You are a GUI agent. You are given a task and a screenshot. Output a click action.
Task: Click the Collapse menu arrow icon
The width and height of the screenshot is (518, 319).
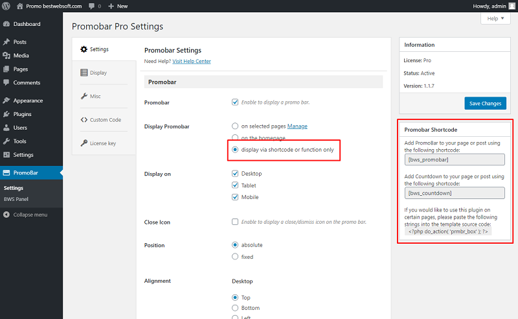coord(6,215)
